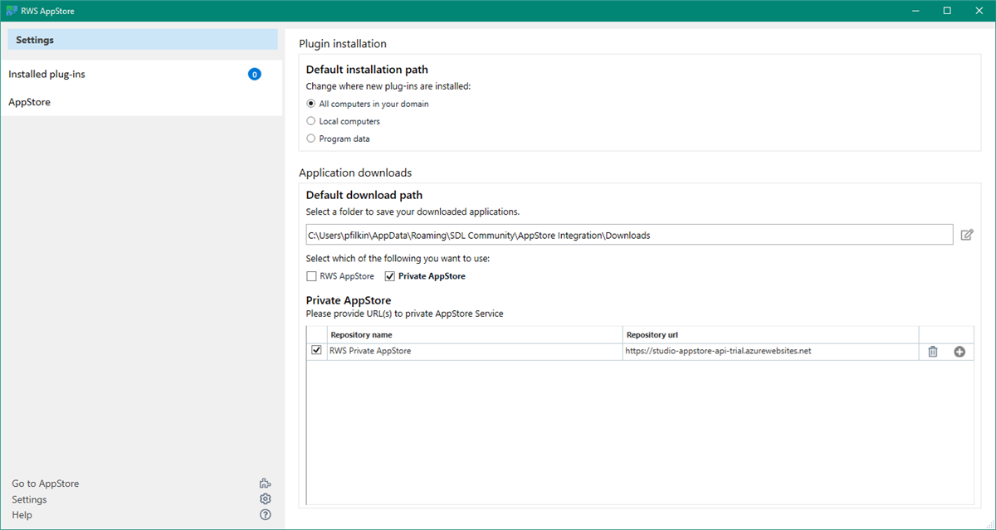Open the Settings tab in sidebar

(x=143, y=40)
